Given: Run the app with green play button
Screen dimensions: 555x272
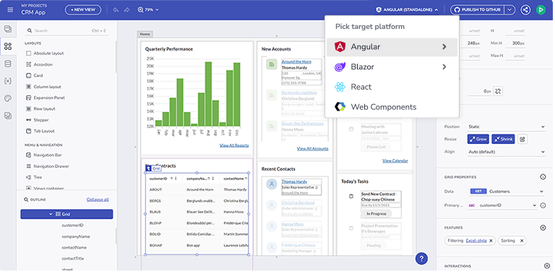Looking at the screenshot, I should [541, 9].
